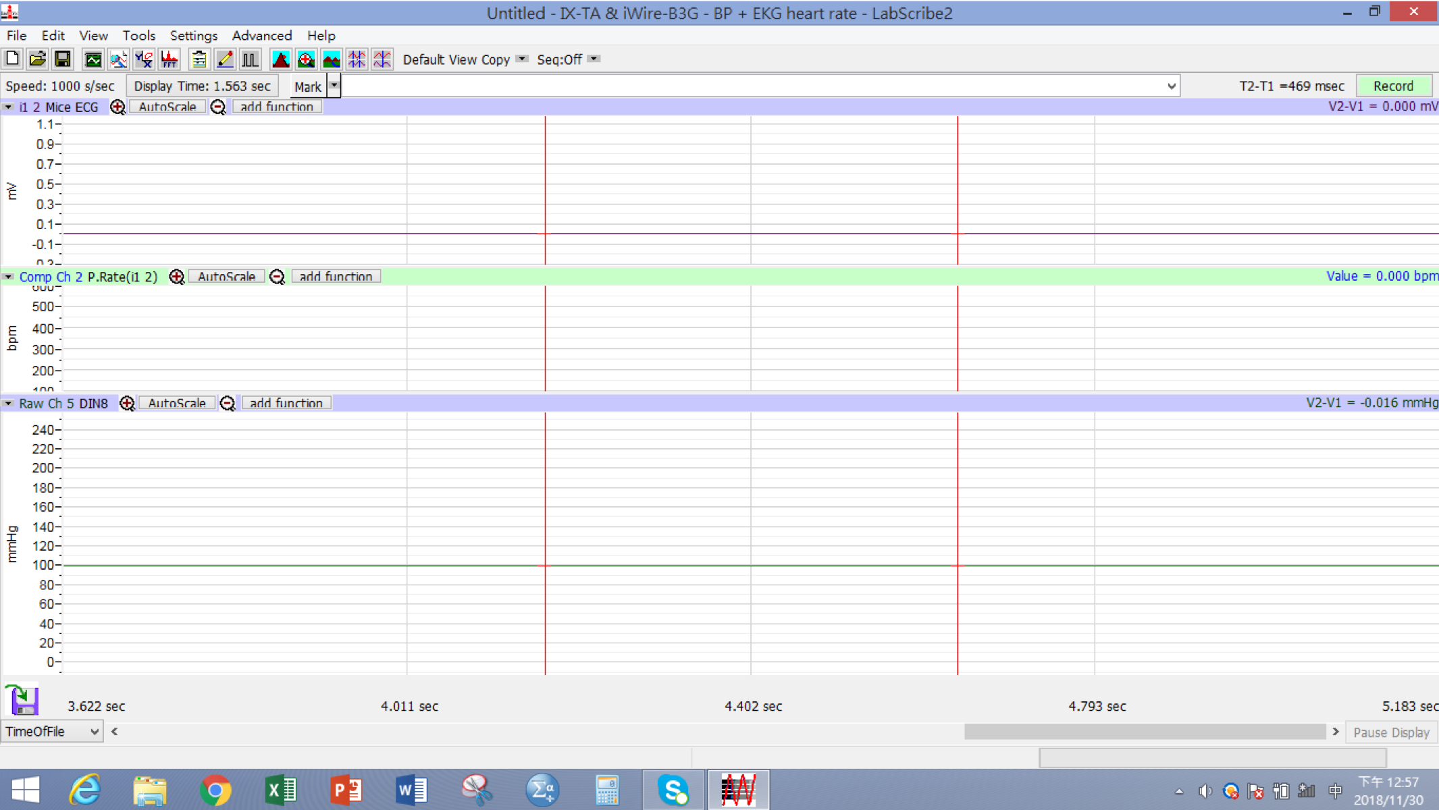Zoom out on Raw Ch 5 DIN8 channel

pyautogui.click(x=228, y=403)
